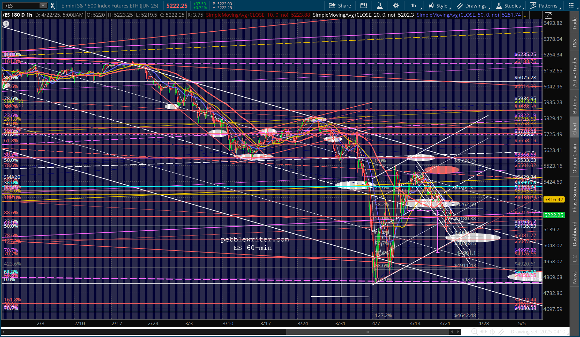Screen dimensions: 580x337
Task: Click the zoom in magnifier icon
Action: 474,332
